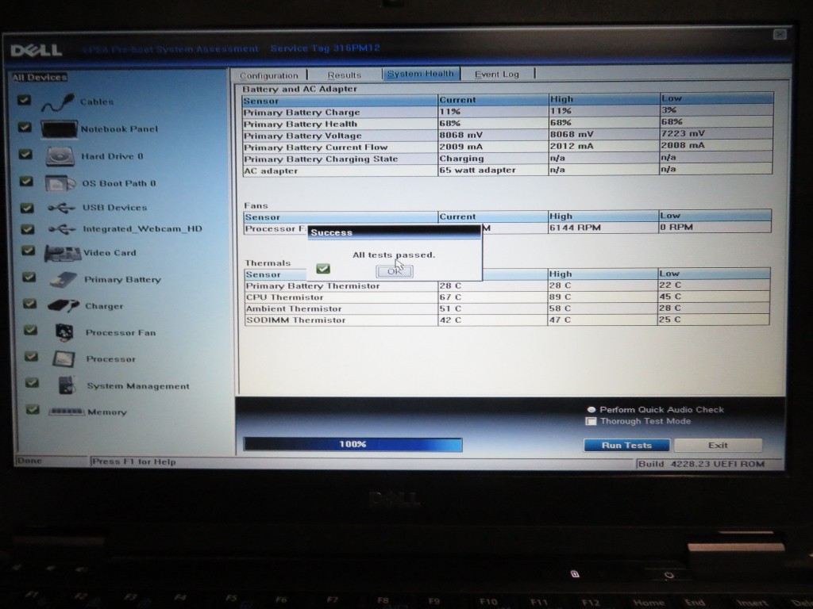813x609 pixels.
Task: Click the Hard Drive 0 icon
Action: point(60,156)
